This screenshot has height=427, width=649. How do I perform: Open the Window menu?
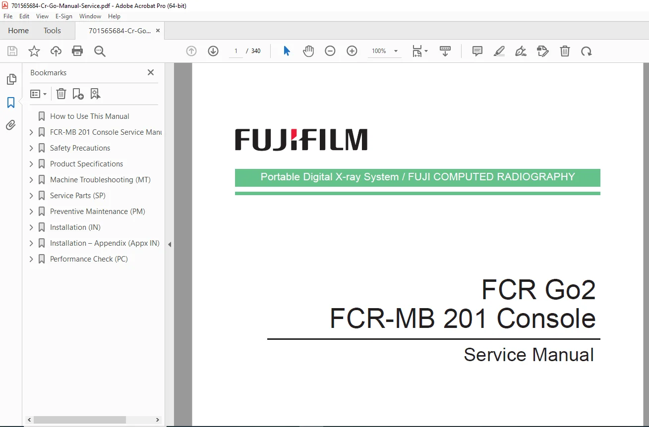(90, 16)
